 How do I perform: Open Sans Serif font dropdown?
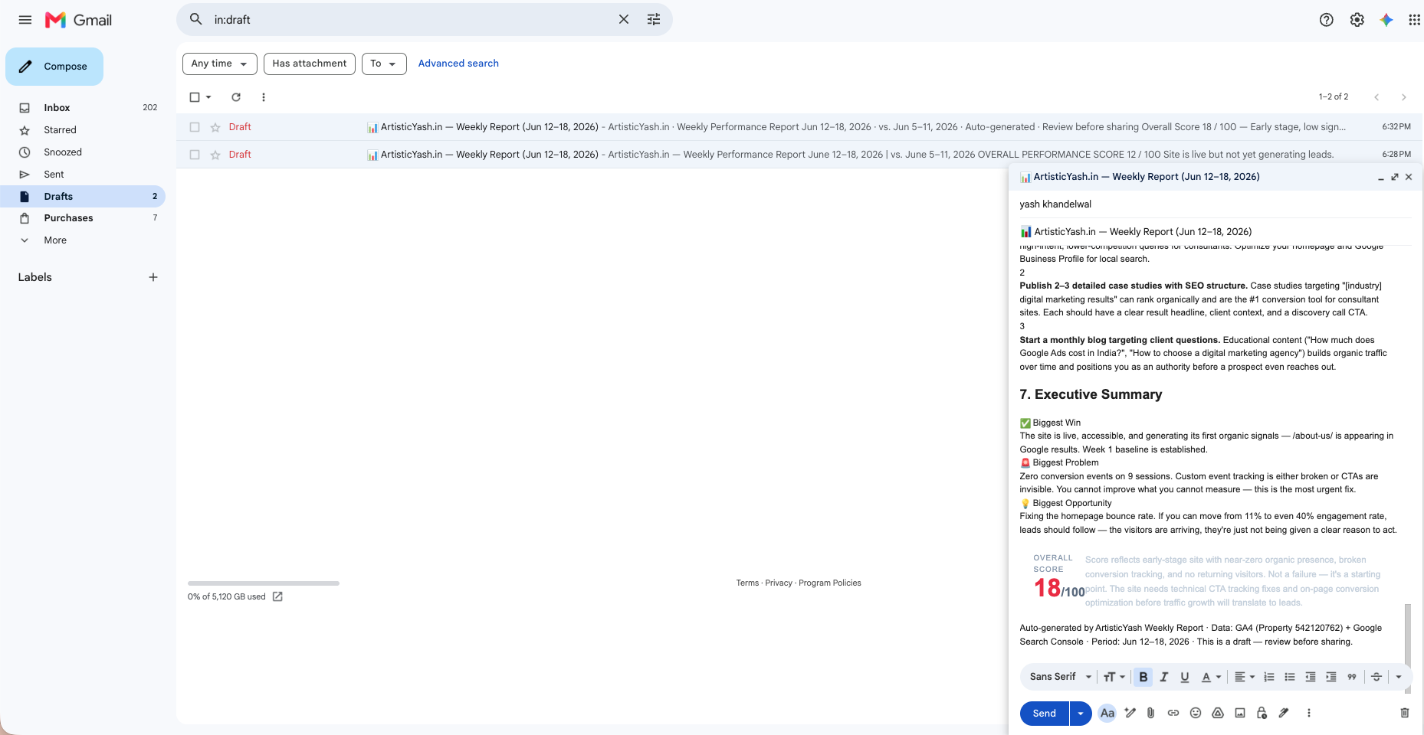pyautogui.click(x=1061, y=677)
